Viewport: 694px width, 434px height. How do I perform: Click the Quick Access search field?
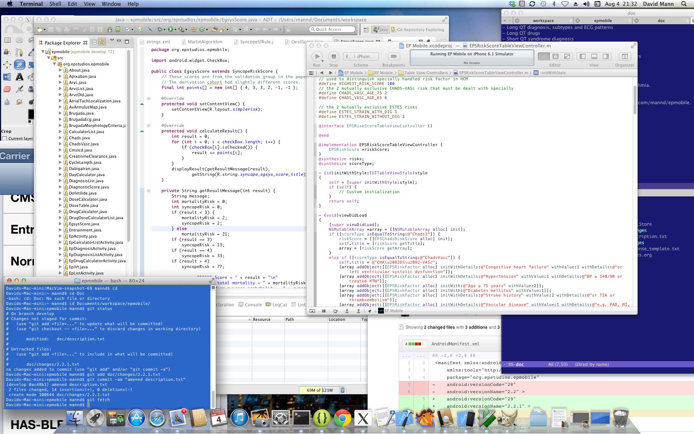click(x=333, y=29)
